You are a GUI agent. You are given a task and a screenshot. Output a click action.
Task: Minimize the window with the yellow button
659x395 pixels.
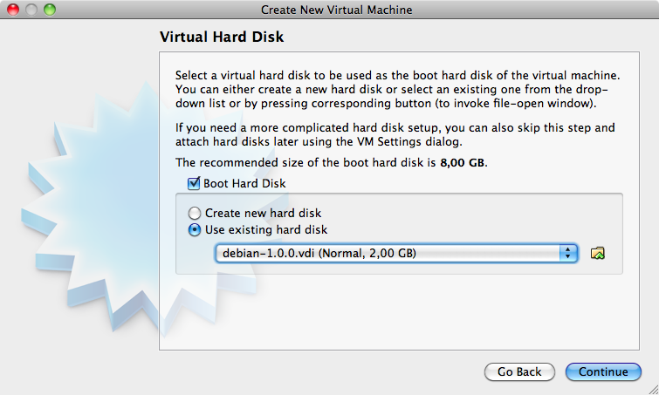pos(31,10)
